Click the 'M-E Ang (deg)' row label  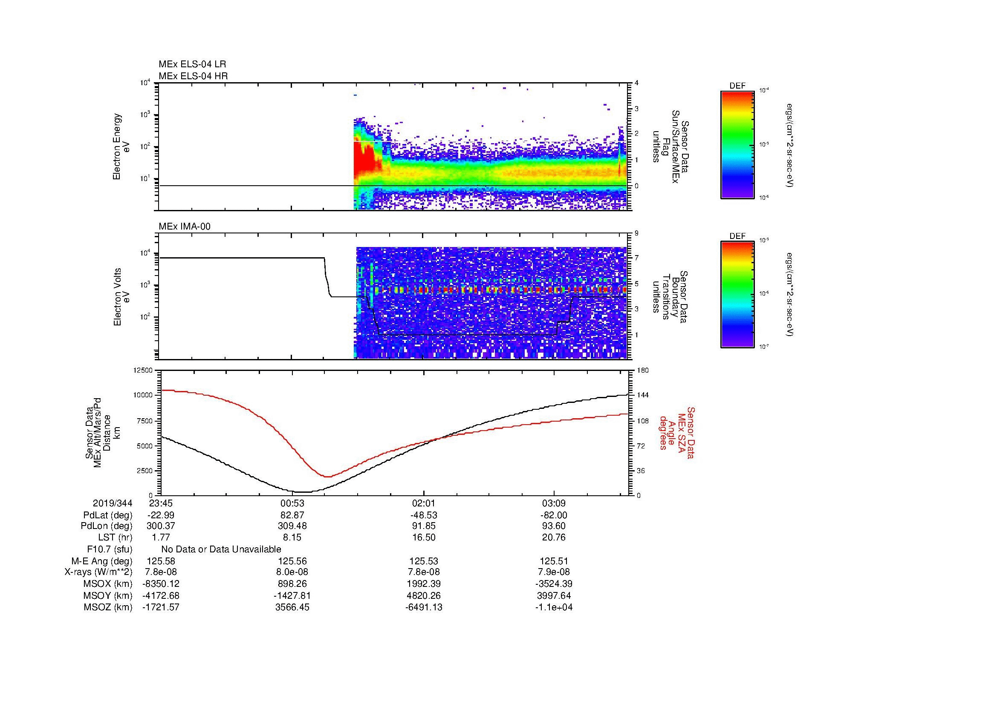pyautogui.click(x=101, y=561)
